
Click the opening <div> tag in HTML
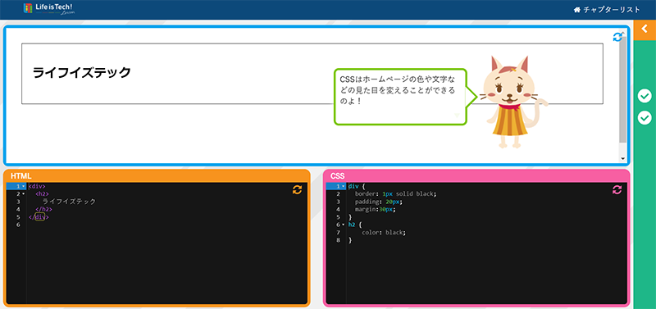(x=37, y=187)
